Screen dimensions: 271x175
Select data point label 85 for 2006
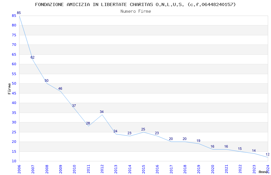(x=19, y=13)
